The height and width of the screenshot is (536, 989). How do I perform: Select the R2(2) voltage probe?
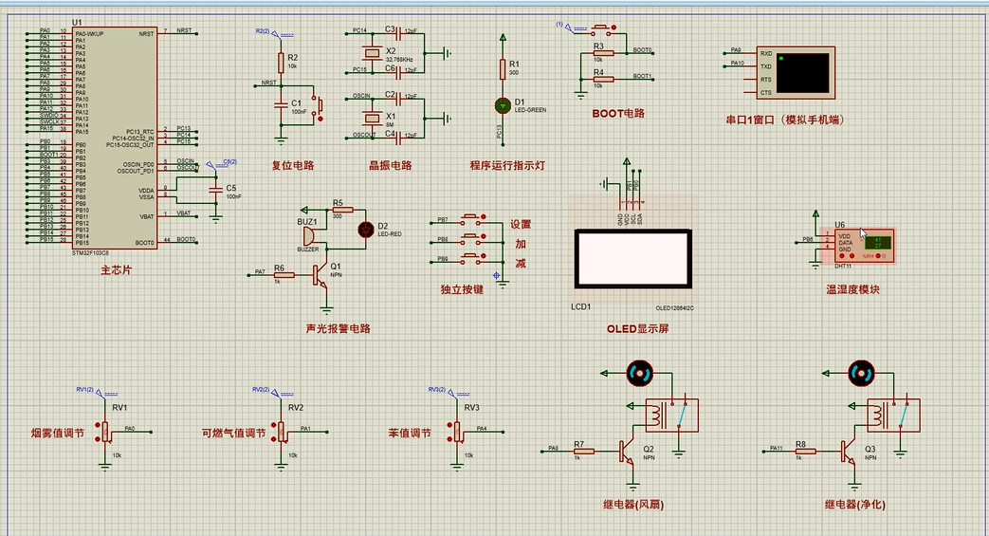(x=274, y=33)
